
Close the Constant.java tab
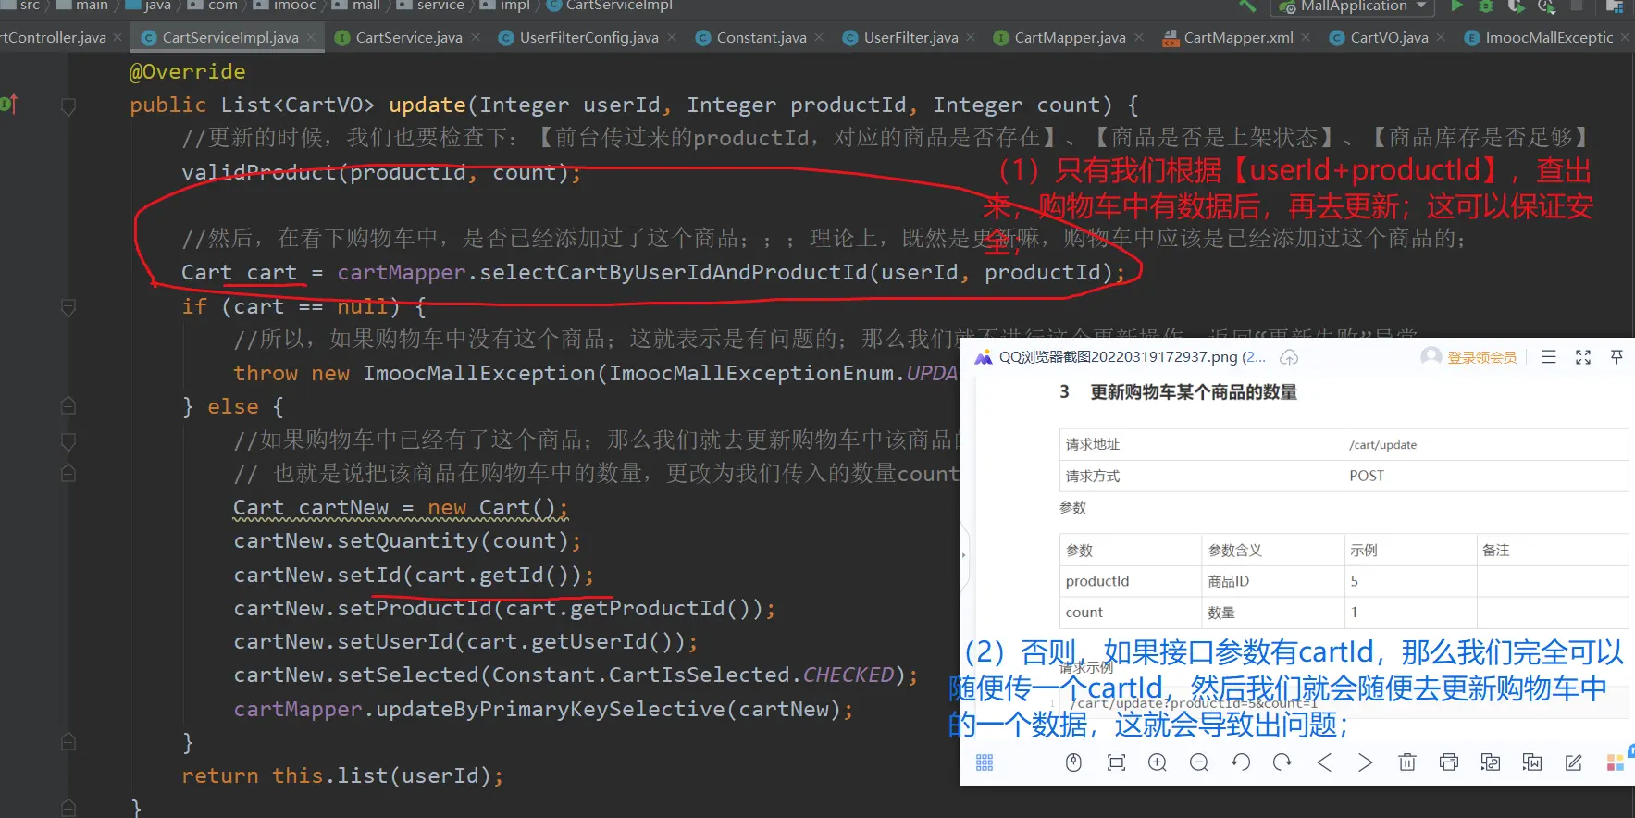(x=820, y=38)
